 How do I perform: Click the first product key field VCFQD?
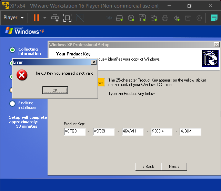tap(74, 131)
